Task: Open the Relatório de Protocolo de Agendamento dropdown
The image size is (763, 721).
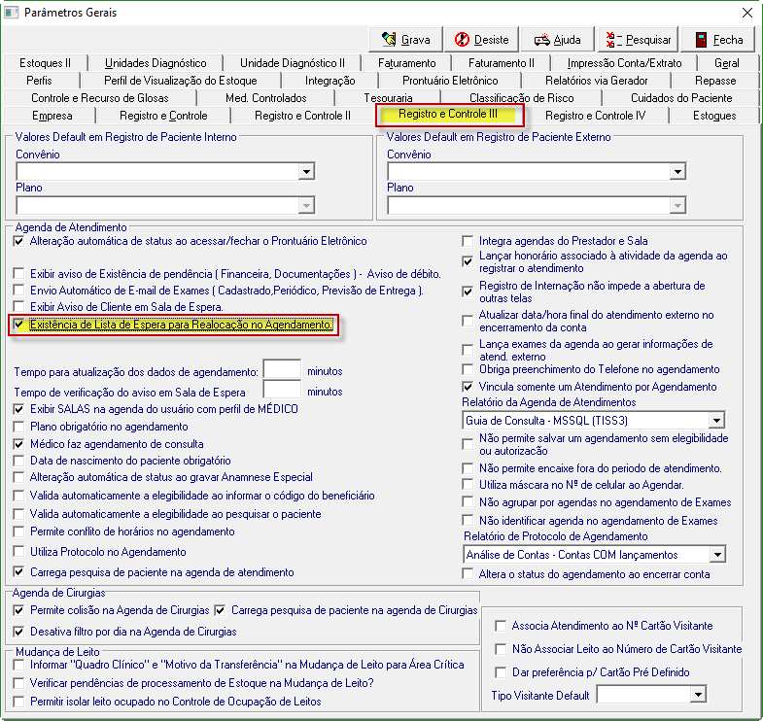Action: click(x=716, y=555)
